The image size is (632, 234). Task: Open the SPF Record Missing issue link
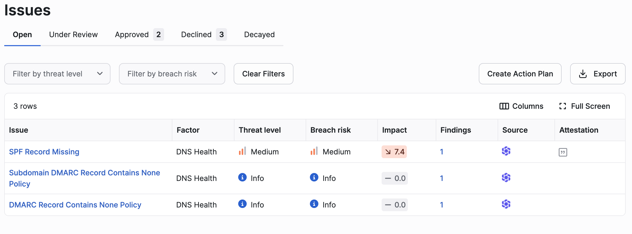click(x=44, y=152)
